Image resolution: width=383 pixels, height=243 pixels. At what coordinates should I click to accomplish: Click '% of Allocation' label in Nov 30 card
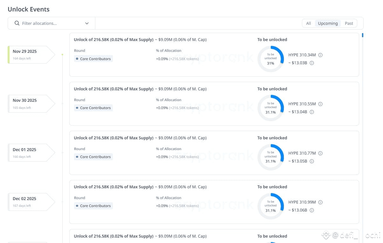pyautogui.click(x=168, y=100)
